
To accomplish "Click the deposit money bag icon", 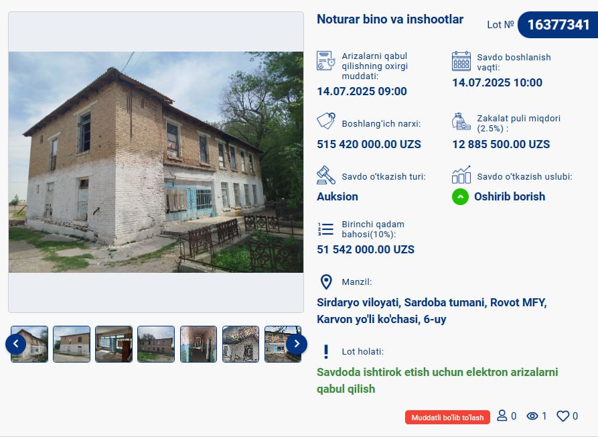I will click(461, 122).
